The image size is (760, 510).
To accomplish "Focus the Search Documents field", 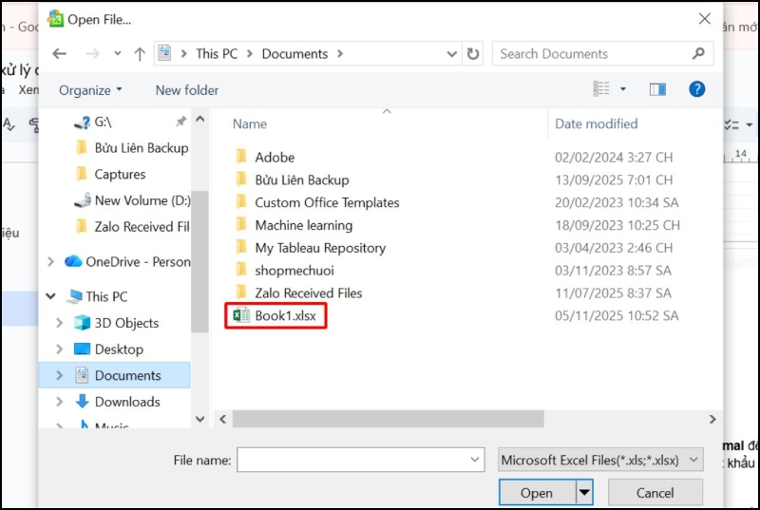I will [x=602, y=54].
